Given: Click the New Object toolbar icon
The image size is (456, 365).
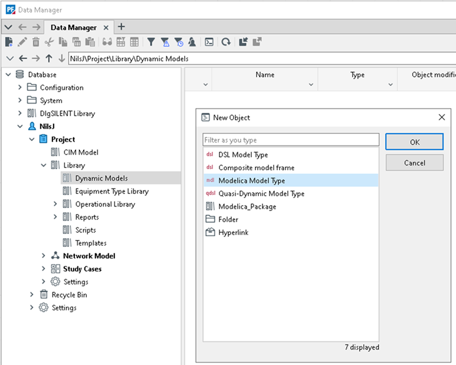Looking at the screenshot, I should click(x=9, y=42).
